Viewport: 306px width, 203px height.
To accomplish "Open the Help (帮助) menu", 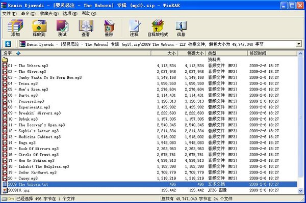I will pos(89,13).
